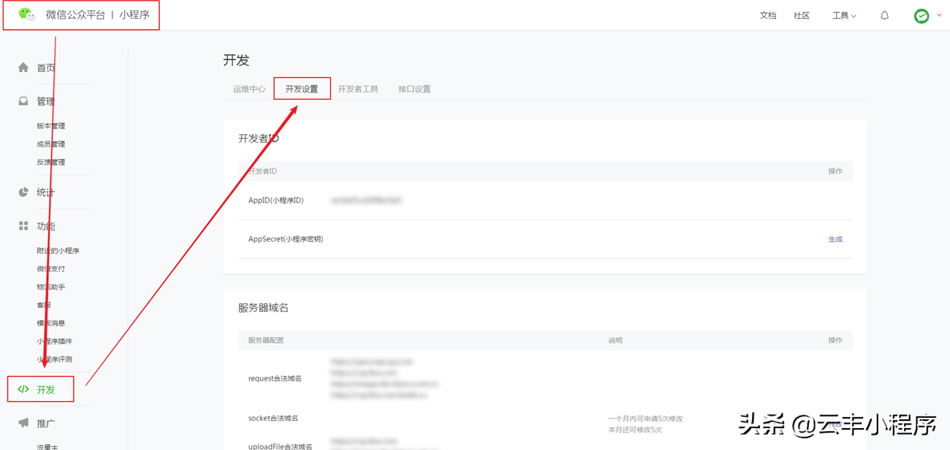
Task: Select the 开发 code icon in sidebar
Action: 23,389
